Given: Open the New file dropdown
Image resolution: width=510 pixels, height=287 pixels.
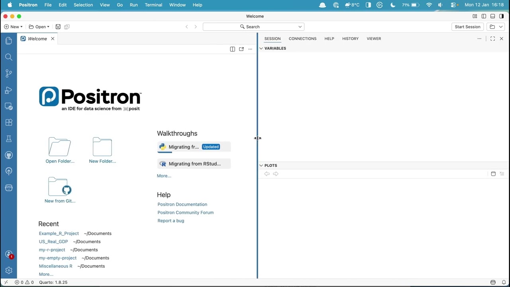Looking at the screenshot, I should pyautogui.click(x=13, y=27).
